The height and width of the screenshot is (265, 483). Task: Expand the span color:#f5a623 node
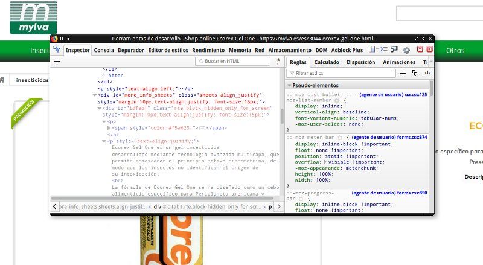tap(109, 128)
